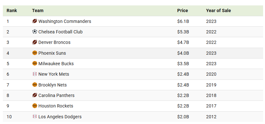The width and height of the screenshot is (265, 124).
Task: Click the football icon beside Washington Commanders
Action: [x=35, y=21]
